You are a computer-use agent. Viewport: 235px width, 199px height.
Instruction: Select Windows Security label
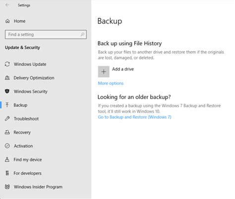click(31, 91)
